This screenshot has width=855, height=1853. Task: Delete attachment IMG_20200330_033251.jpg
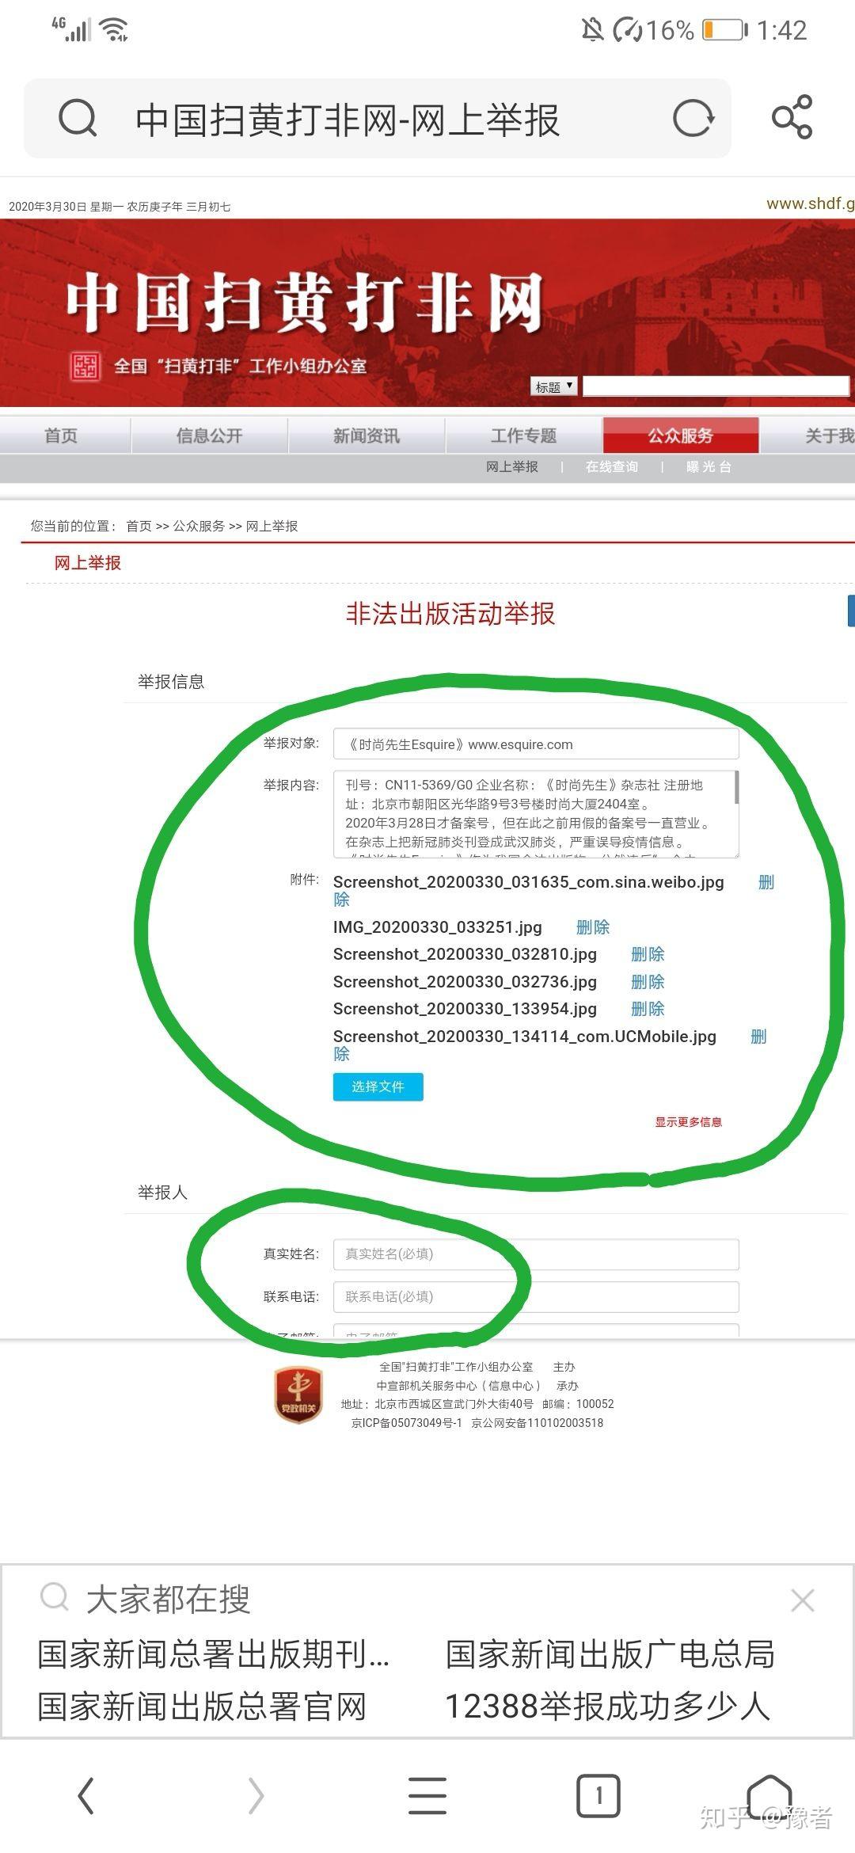click(x=593, y=927)
